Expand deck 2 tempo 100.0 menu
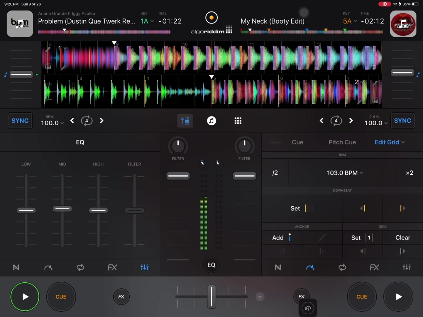Viewport: 423px width, 317px height. pos(376,123)
